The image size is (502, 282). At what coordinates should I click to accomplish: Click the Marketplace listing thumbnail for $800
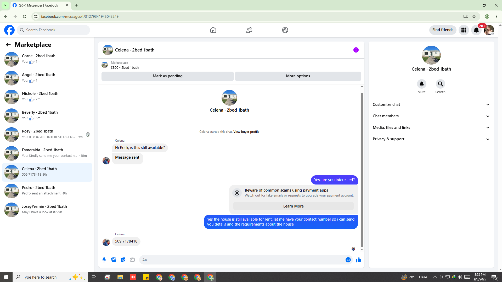click(x=105, y=65)
